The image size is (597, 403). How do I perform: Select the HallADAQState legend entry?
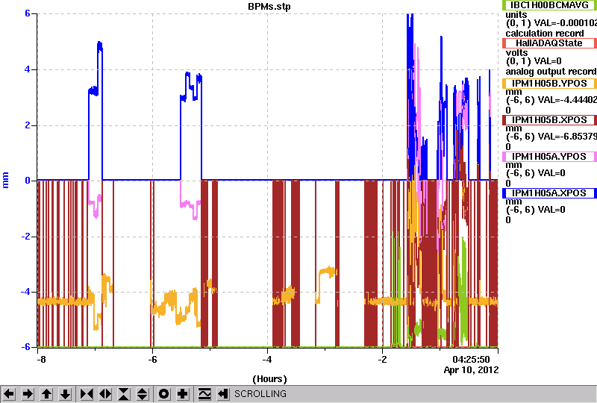(549, 43)
